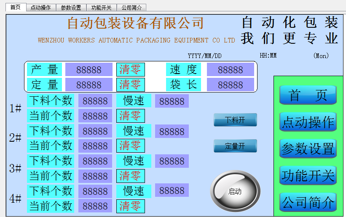Reset 1# 当前个数 with 清零
The width and height of the screenshot is (346, 217).
click(130, 116)
